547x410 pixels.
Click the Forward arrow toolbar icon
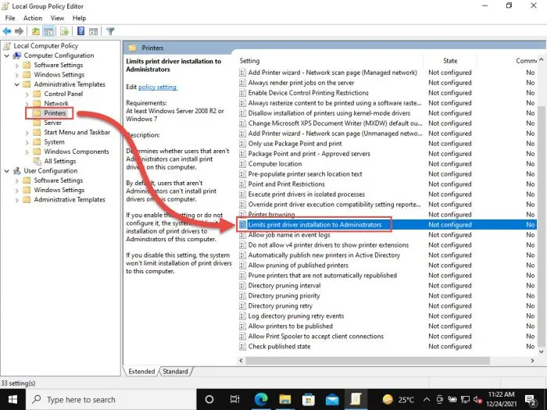point(19,31)
